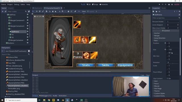Toggle visibility of MarginContainer3
Screen dimensions: 182x102
click(28, 20)
